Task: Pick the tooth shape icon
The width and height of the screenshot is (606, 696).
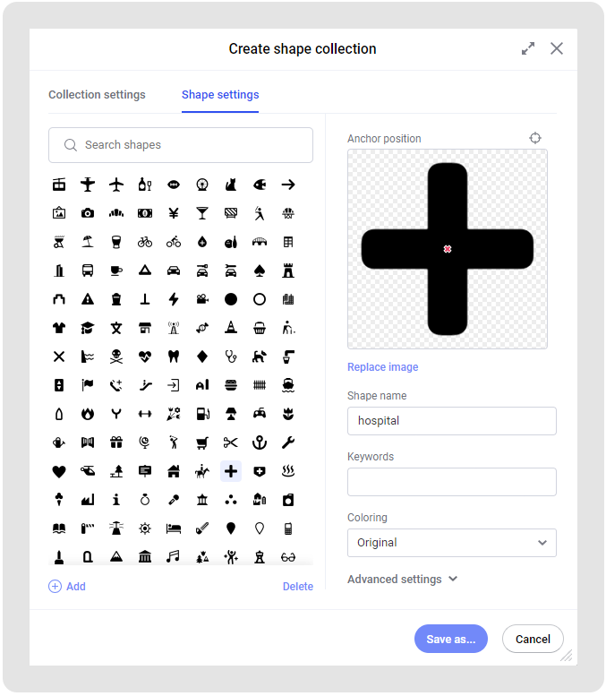Action: [174, 356]
